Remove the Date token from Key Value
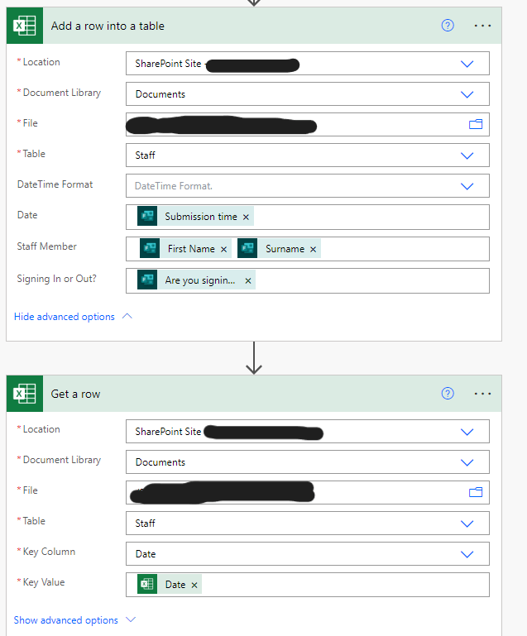This screenshot has height=636, width=527. click(x=194, y=586)
